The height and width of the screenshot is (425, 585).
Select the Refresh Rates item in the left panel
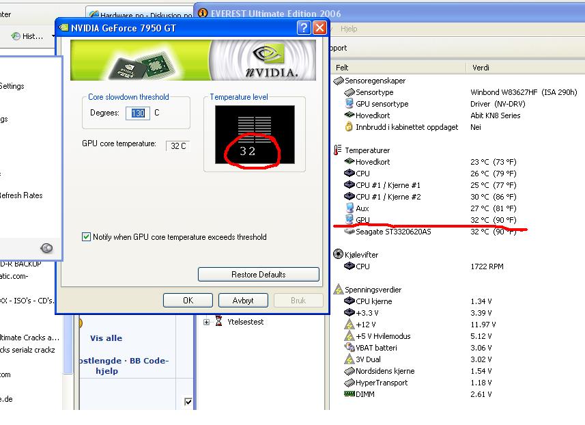21,195
